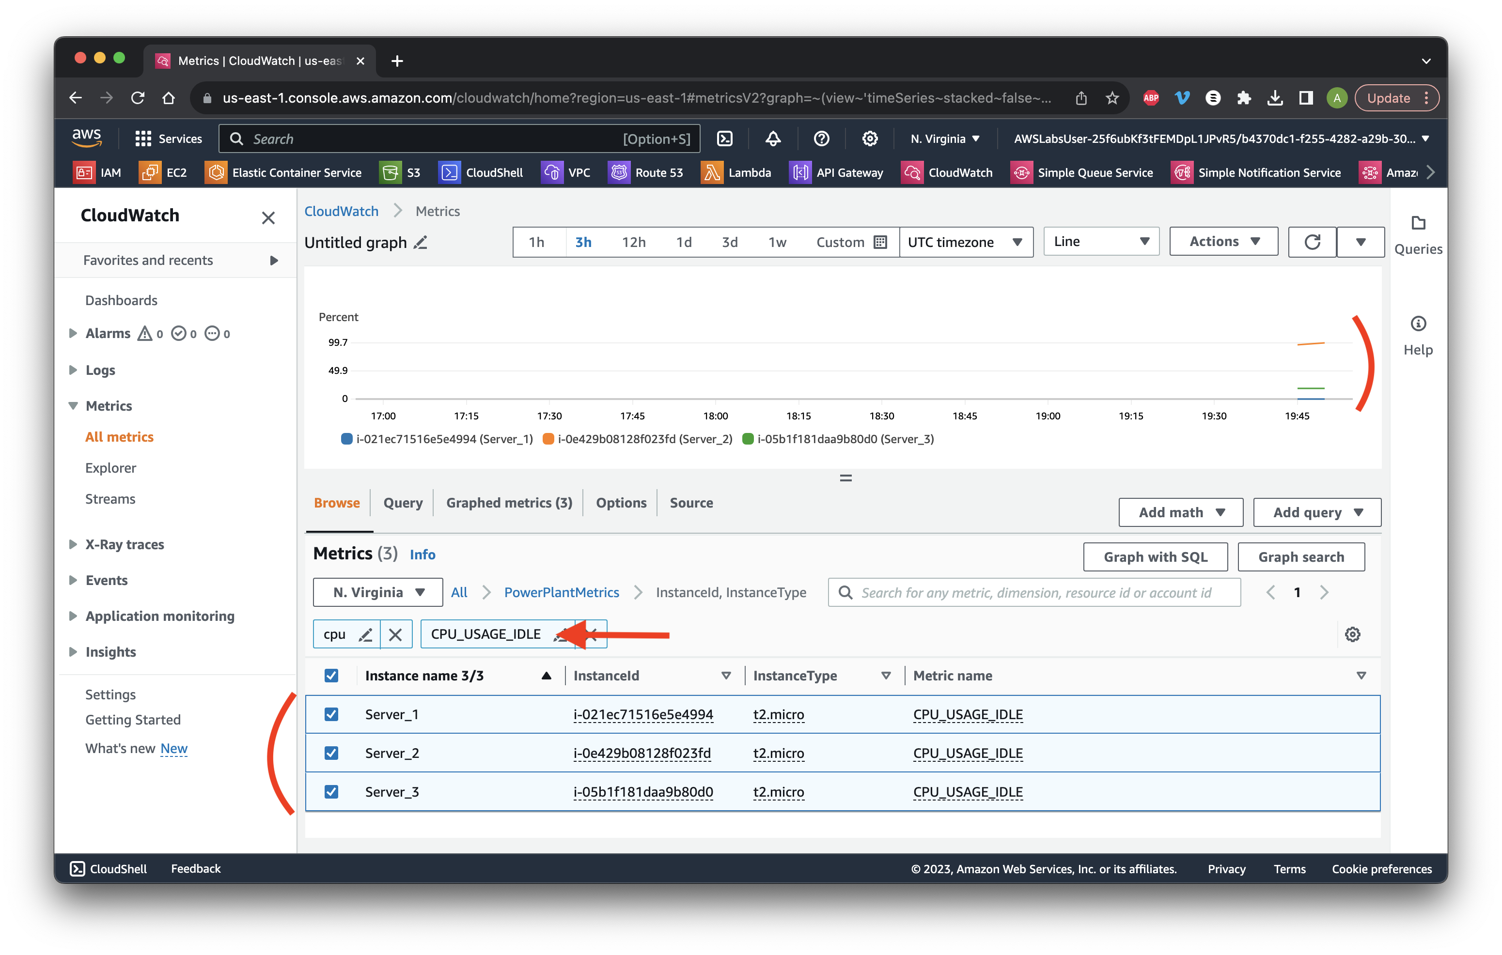The image size is (1502, 955).
Task: Open the Line graph type dropdown
Action: tap(1101, 241)
